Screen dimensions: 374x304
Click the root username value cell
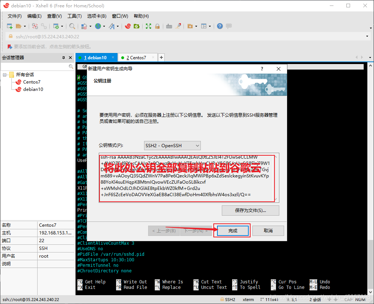56,256
